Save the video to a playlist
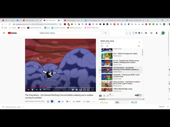The width and height of the screenshot is (170, 127). pyautogui.click(x=87, y=102)
